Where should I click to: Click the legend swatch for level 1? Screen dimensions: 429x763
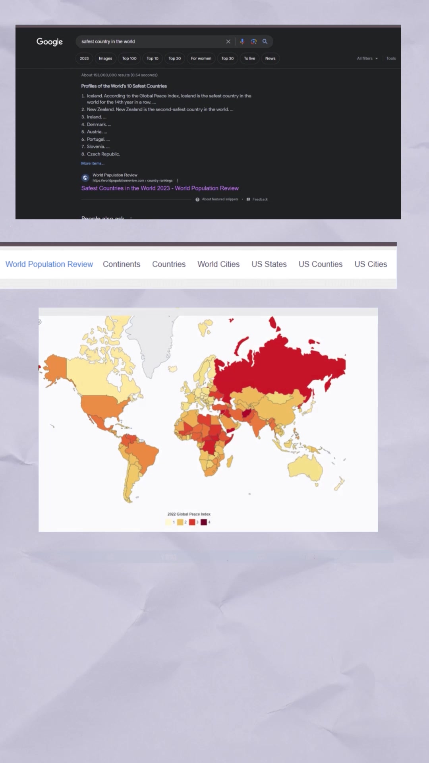click(168, 522)
